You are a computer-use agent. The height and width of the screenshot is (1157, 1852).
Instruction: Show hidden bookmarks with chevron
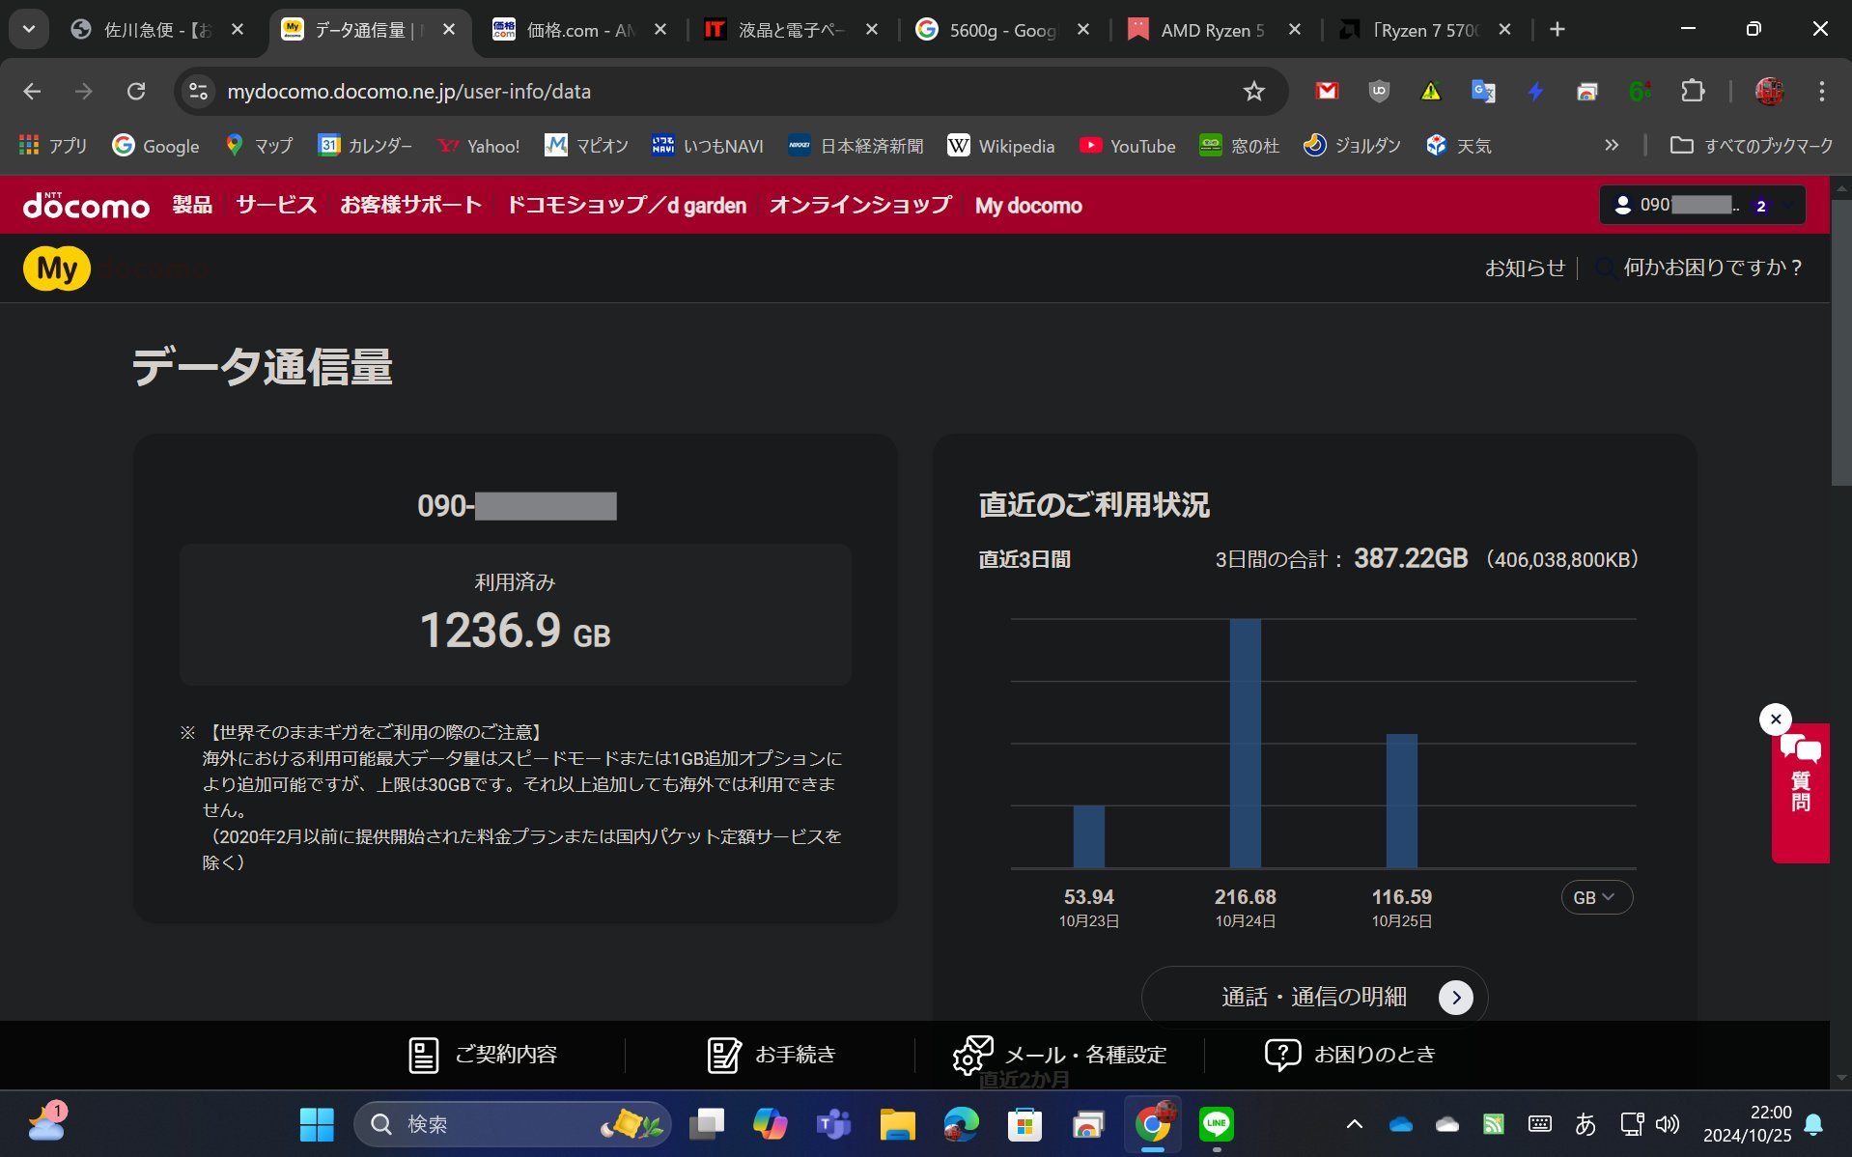[1611, 146]
